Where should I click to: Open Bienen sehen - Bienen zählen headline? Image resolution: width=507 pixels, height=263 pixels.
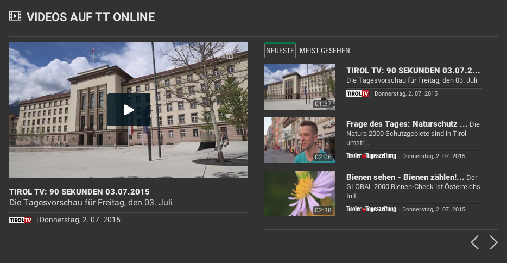pyautogui.click(x=405, y=177)
